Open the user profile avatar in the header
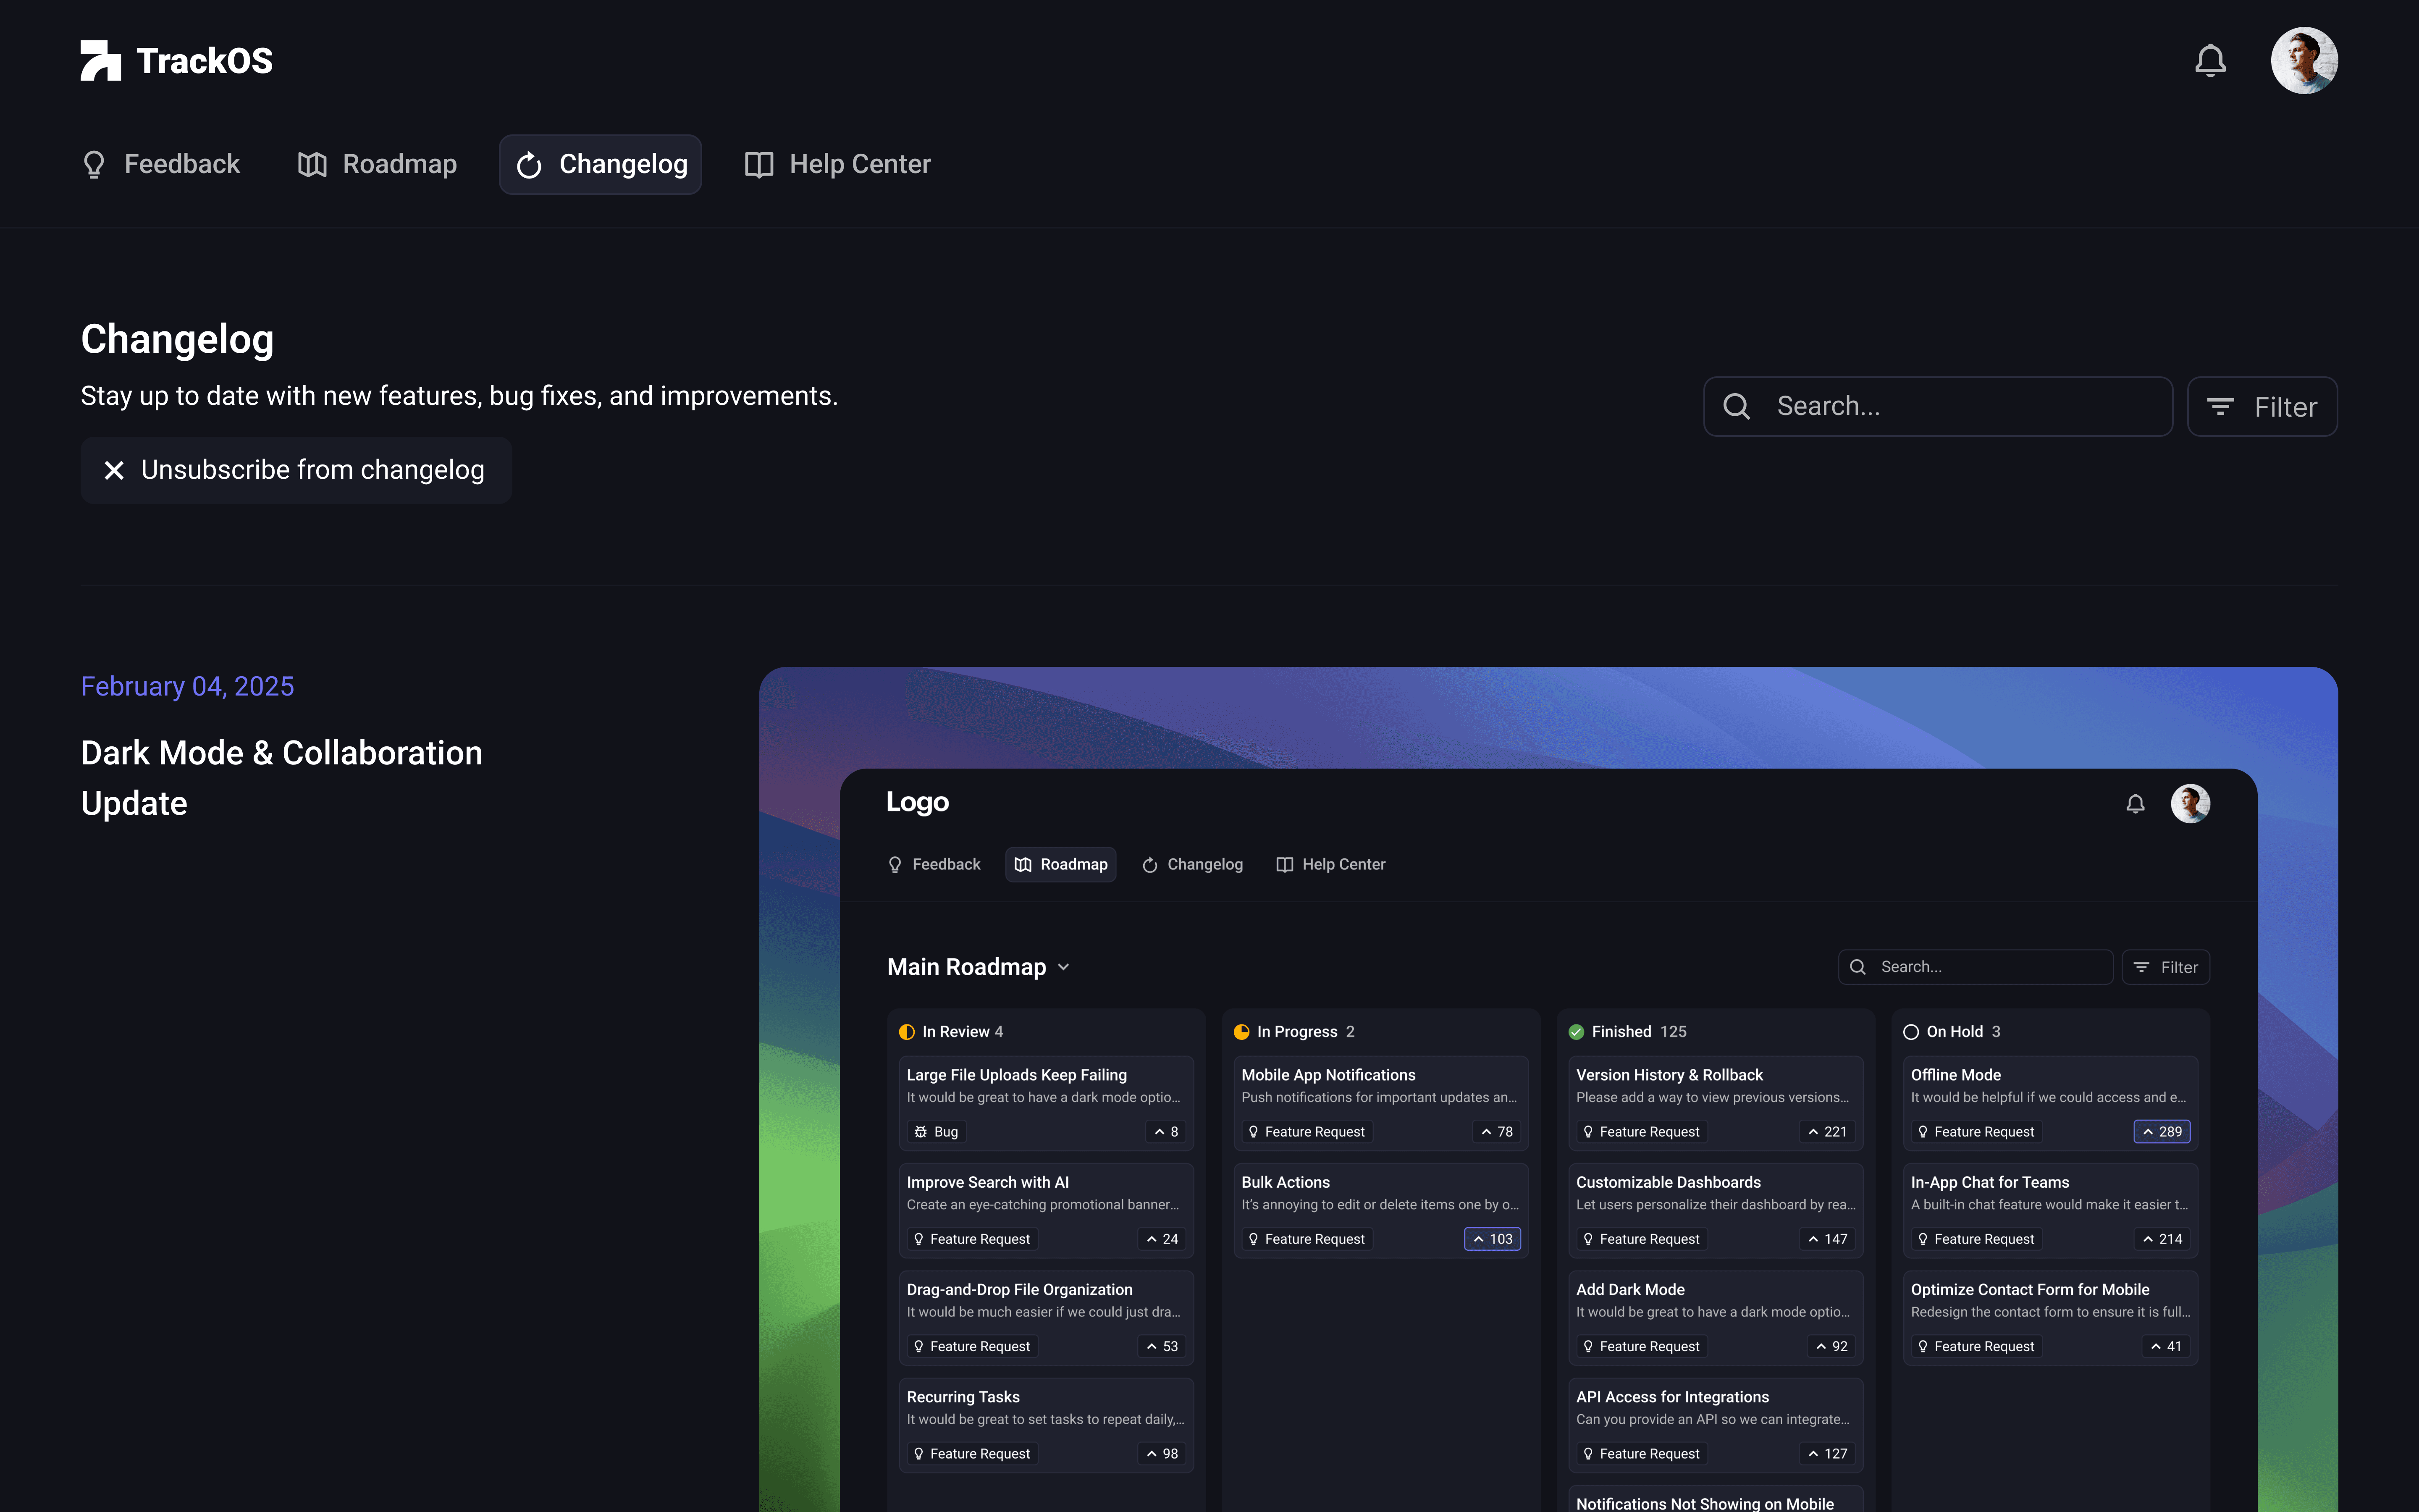 pos(2304,61)
